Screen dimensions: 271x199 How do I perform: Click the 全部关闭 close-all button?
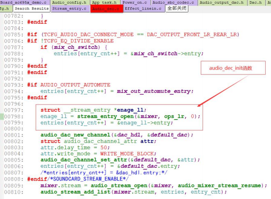177,9
